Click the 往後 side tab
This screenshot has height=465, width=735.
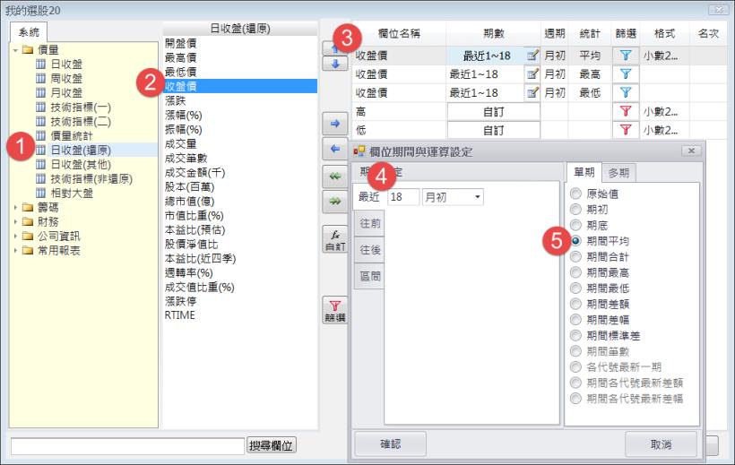click(x=369, y=250)
